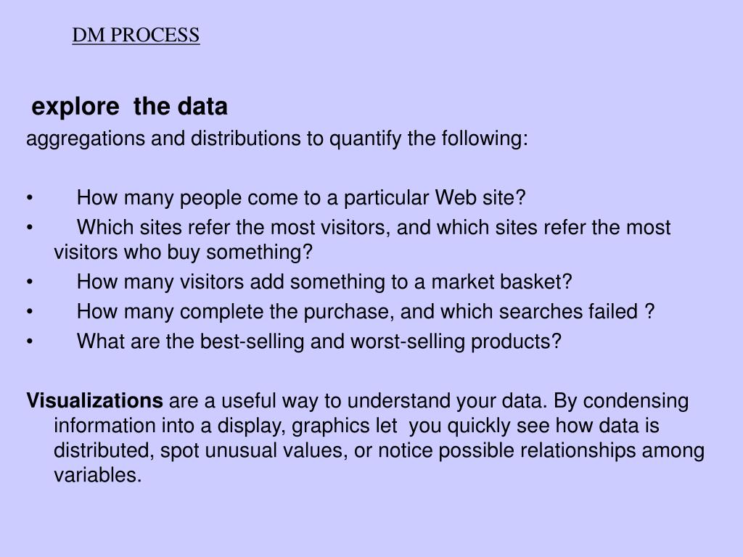Click bullet marker before market basket line
743x557 pixels.
point(30,282)
